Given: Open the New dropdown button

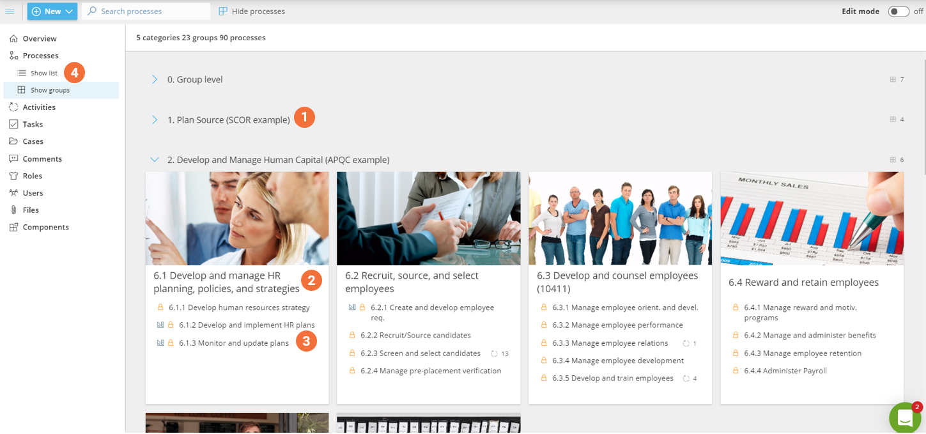Looking at the screenshot, I should 52,12.
